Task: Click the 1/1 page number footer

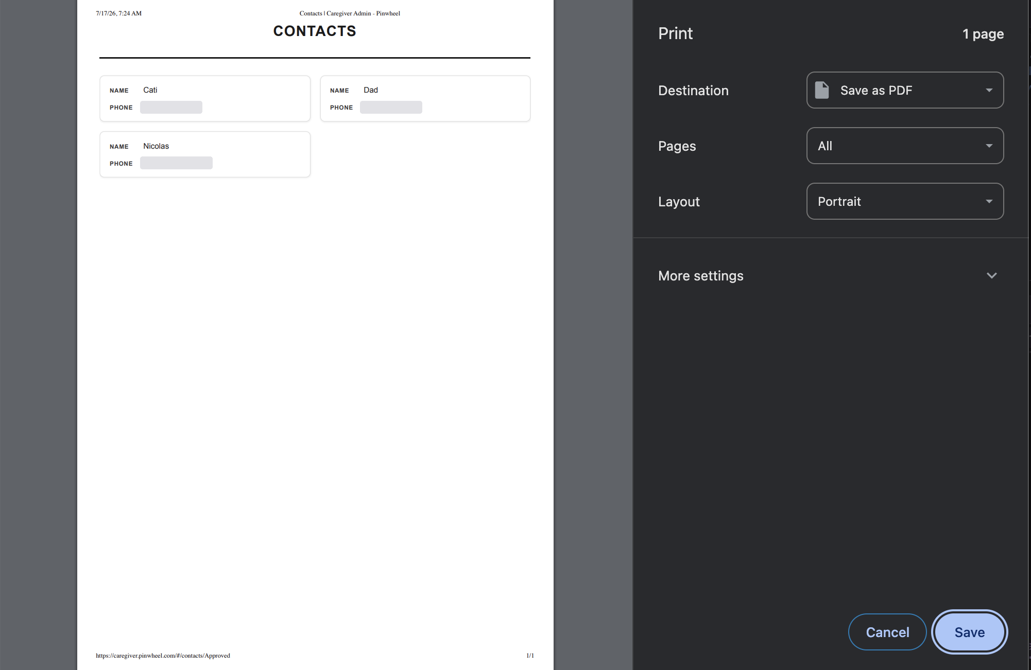Action: point(530,656)
